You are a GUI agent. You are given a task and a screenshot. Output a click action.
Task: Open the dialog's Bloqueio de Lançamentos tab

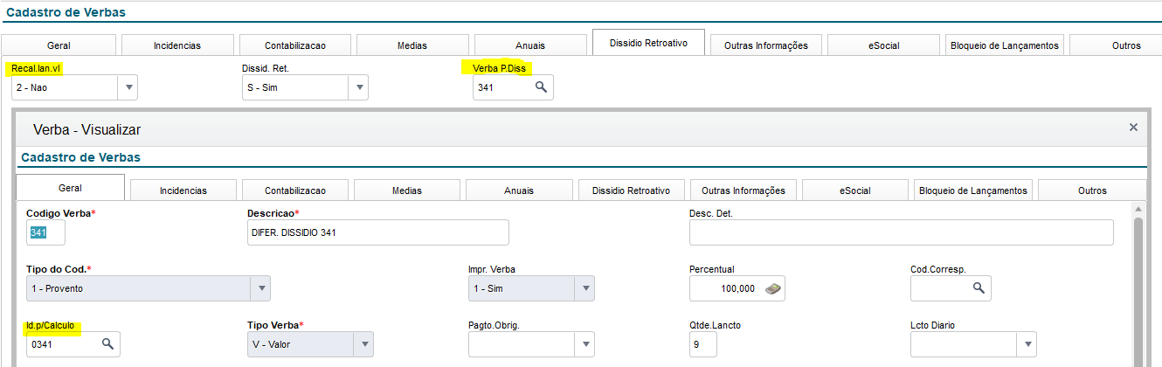coord(972,190)
